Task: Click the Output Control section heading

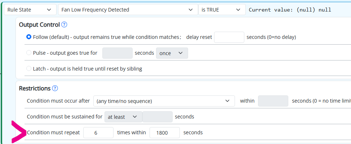Action: (x=39, y=25)
